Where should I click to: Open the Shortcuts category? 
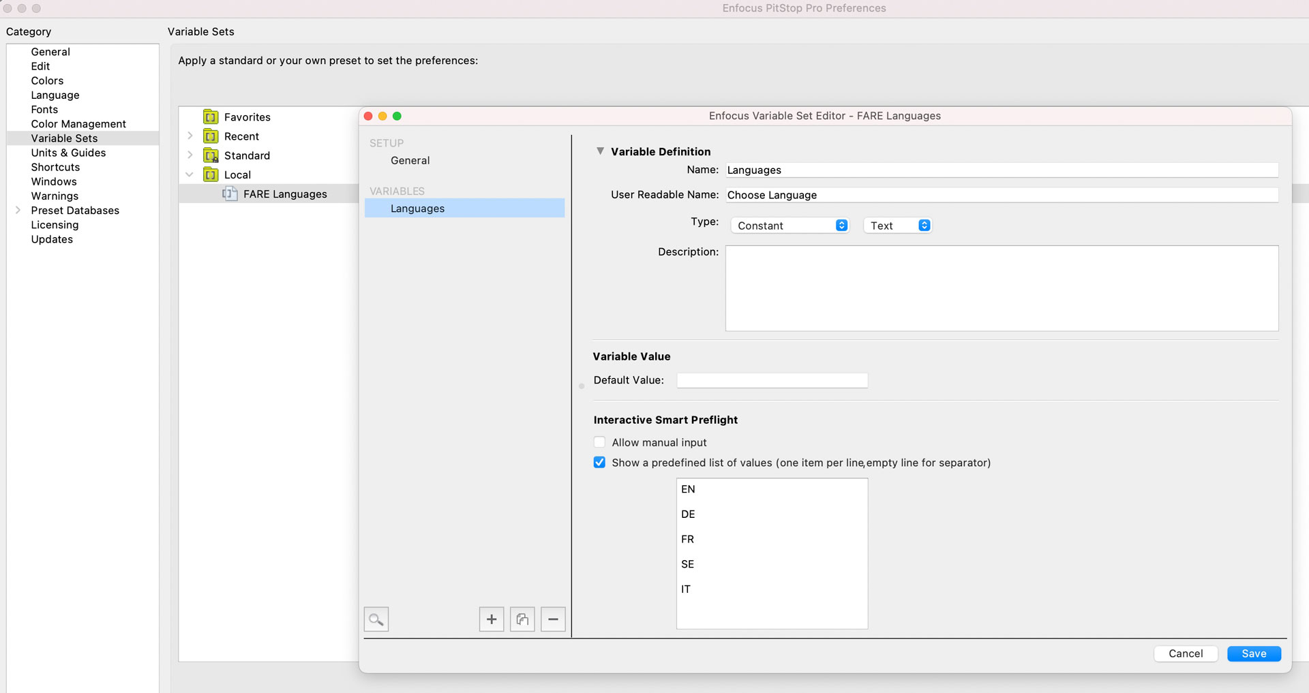55,167
